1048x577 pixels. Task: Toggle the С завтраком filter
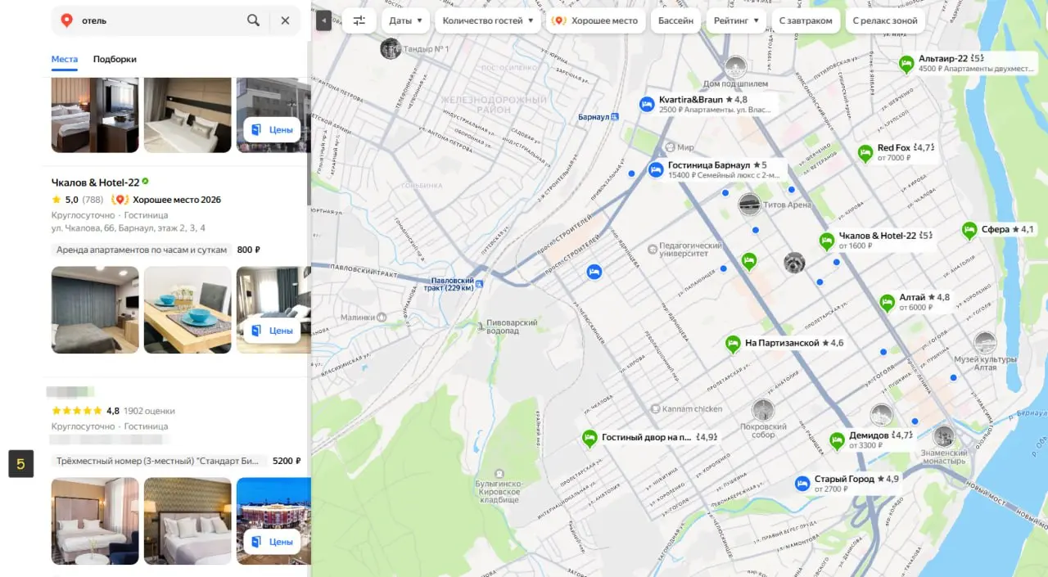point(806,20)
